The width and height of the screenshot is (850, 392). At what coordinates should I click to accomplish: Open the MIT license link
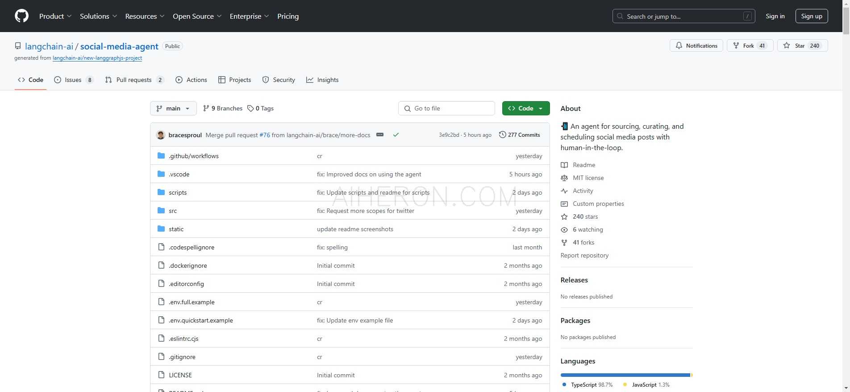coord(582,178)
